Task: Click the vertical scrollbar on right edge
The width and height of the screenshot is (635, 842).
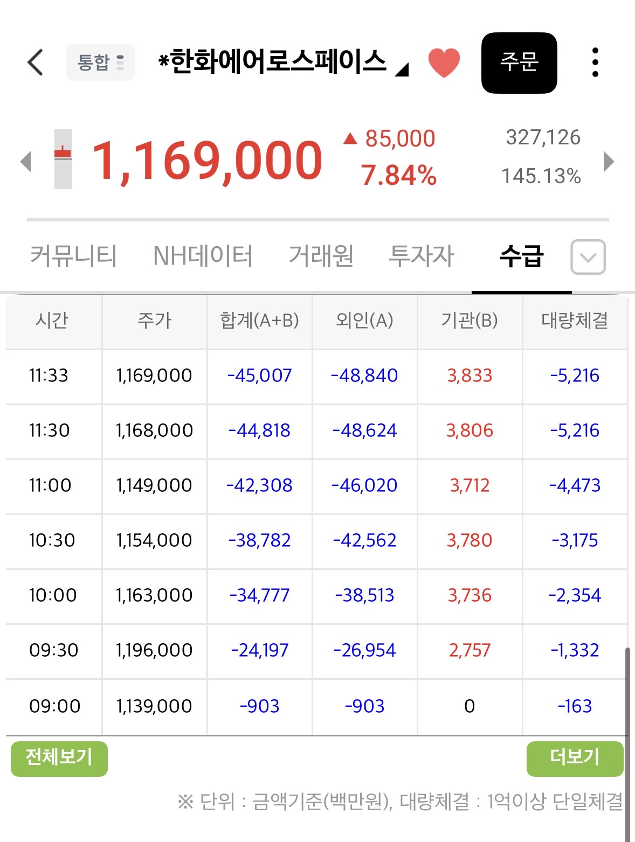Action: pyautogui.click(x=627, y=743)
